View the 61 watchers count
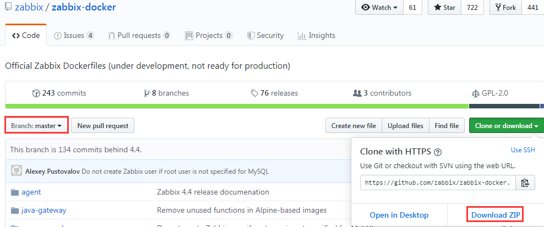 pyautogui.click(x=412, y=7)
